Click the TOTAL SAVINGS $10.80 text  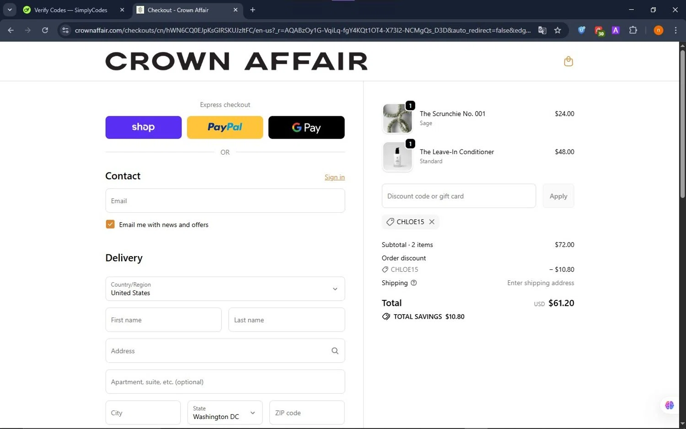tap(429, 316)
